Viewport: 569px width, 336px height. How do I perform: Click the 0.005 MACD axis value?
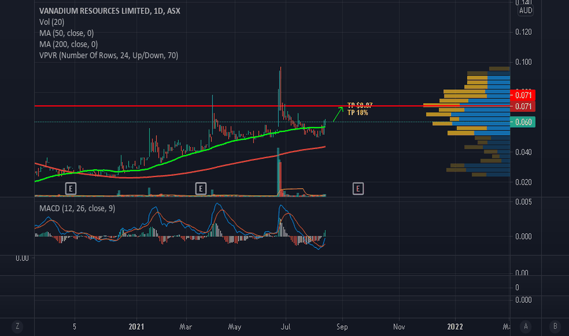click(x=523, y=202)
